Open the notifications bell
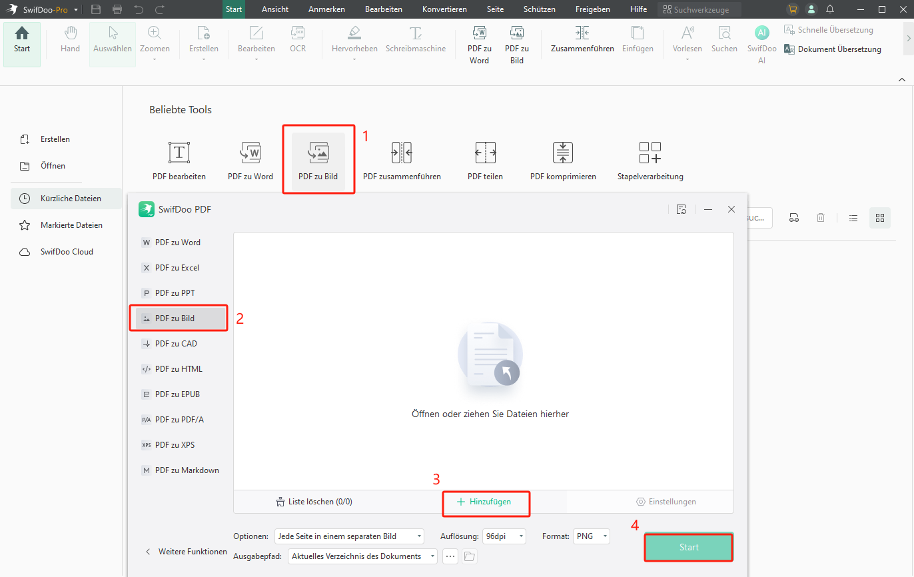Image resolution: width=914 pixels, height=577 pixels. tap(830, 9)
